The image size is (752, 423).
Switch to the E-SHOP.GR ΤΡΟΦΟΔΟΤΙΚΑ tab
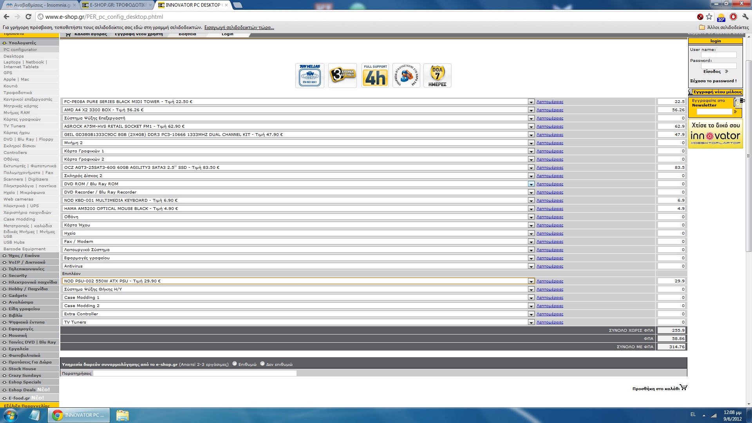pyautogui.click(x=117, y=5)
